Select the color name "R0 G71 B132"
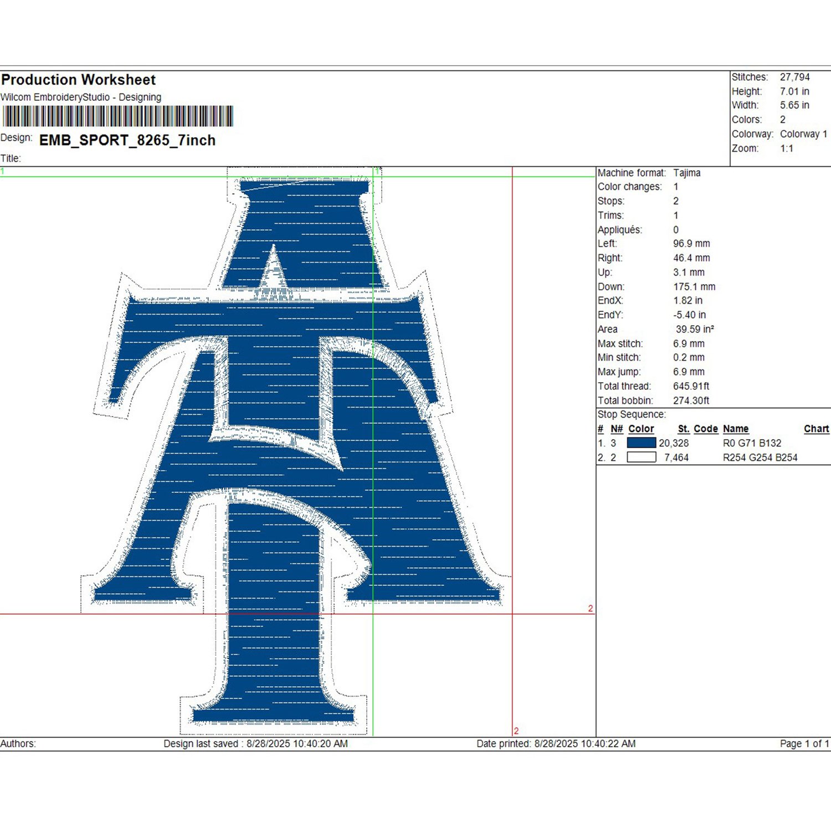The width and height of the screenshot is (831, 828). pyautogui.click(x=752, y=444)
